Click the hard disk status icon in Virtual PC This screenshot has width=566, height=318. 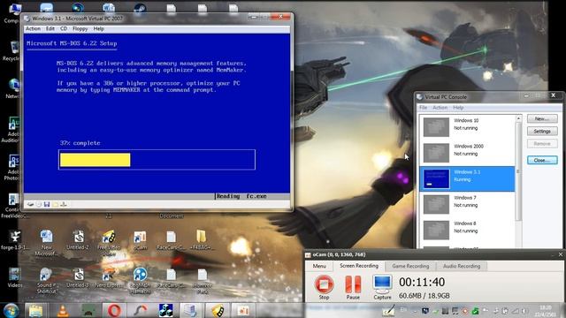pyautogui.click(x=30, y=204)
